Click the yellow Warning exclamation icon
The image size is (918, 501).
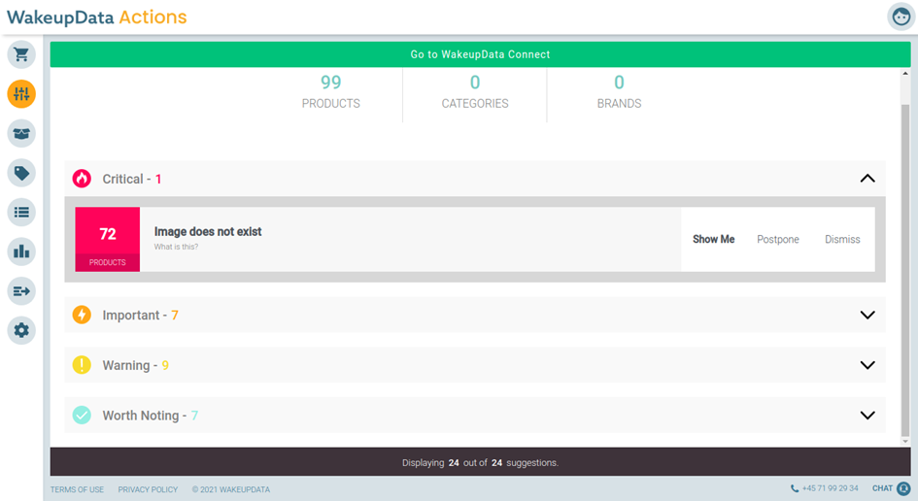pos(82,365)
